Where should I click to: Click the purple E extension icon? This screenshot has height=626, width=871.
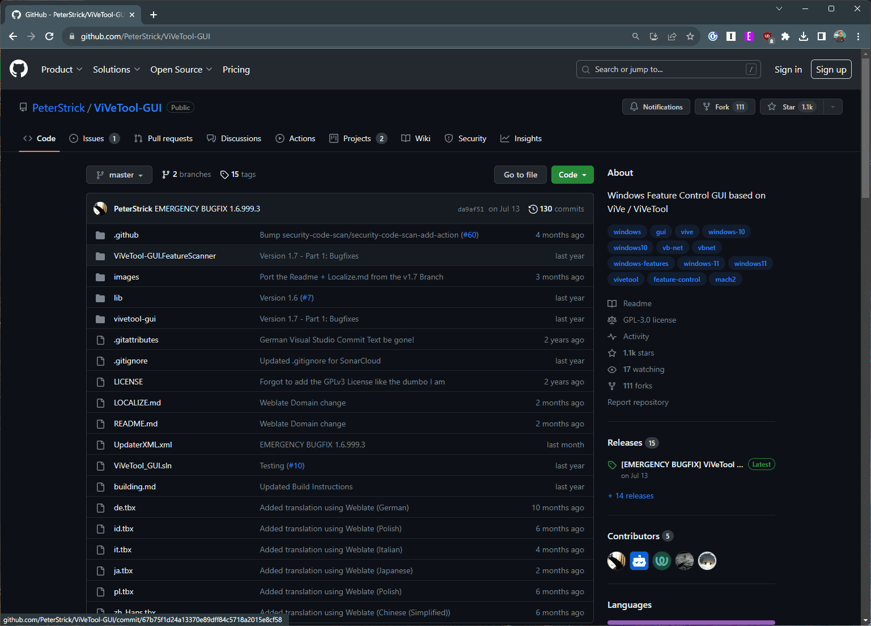(x=749, y=36)
